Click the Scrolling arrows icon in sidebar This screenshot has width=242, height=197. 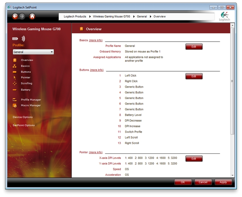tap(15, 83)
